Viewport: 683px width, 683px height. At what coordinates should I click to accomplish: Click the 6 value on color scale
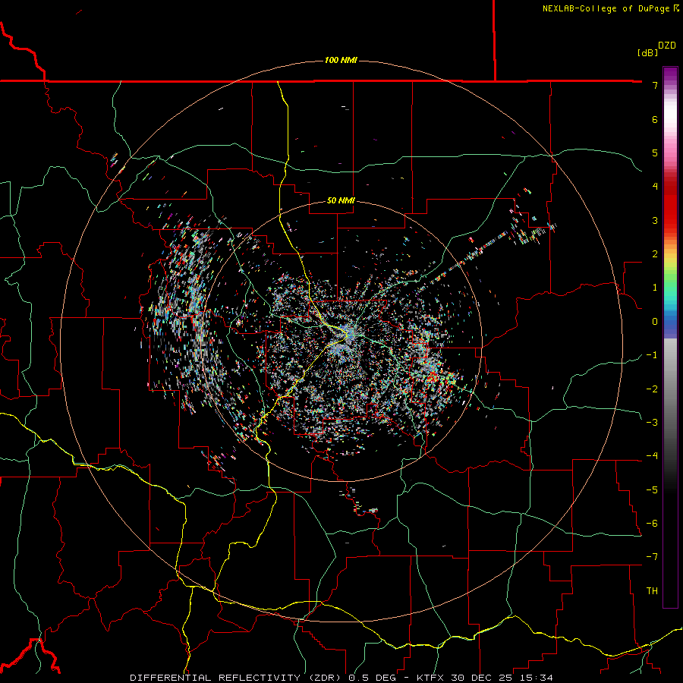[x=655, y=119]
